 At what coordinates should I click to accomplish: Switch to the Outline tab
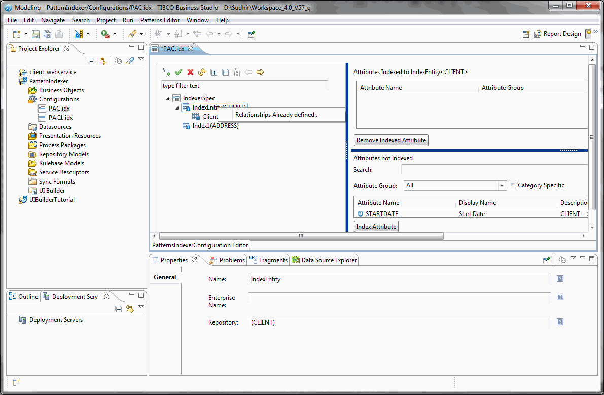(24, 296)
